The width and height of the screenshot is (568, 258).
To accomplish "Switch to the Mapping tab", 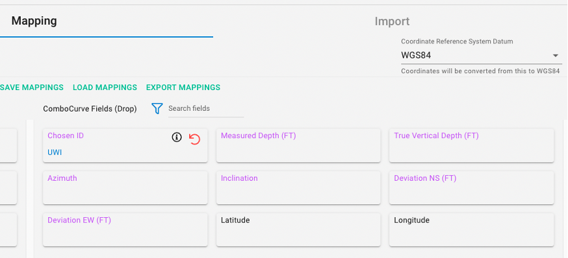I will (x=34, y=21).
